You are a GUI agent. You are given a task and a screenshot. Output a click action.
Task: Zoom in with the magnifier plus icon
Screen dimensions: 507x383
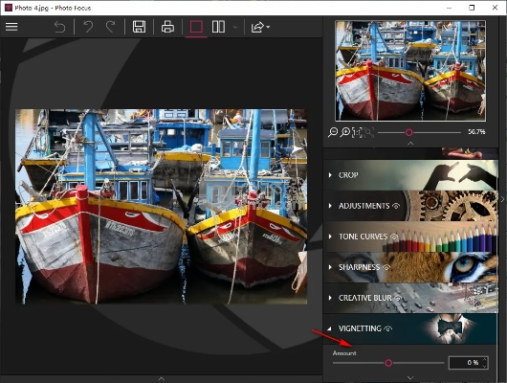[x=345, y=132]
